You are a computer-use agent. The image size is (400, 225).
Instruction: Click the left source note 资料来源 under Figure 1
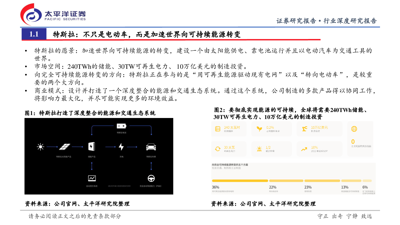click(77, 204)
